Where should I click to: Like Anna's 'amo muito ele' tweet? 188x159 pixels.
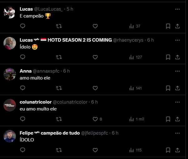(95, 88)
